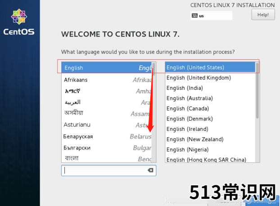Click the keyboard layout icon

pyautogui.click(x=194, y=16)
